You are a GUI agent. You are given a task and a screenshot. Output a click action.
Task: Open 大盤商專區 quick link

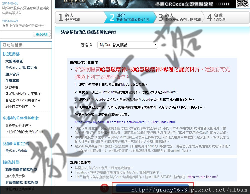pyautogui.click(x=14, y=61)
